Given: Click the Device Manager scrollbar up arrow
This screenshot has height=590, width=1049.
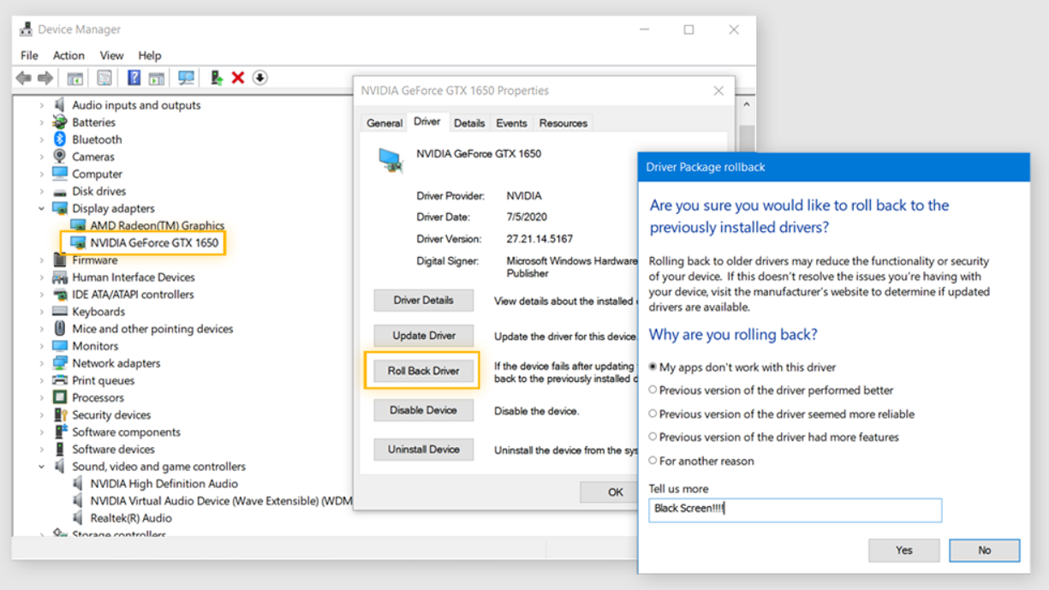Looking at the screenshot, I should coord(748,104).
